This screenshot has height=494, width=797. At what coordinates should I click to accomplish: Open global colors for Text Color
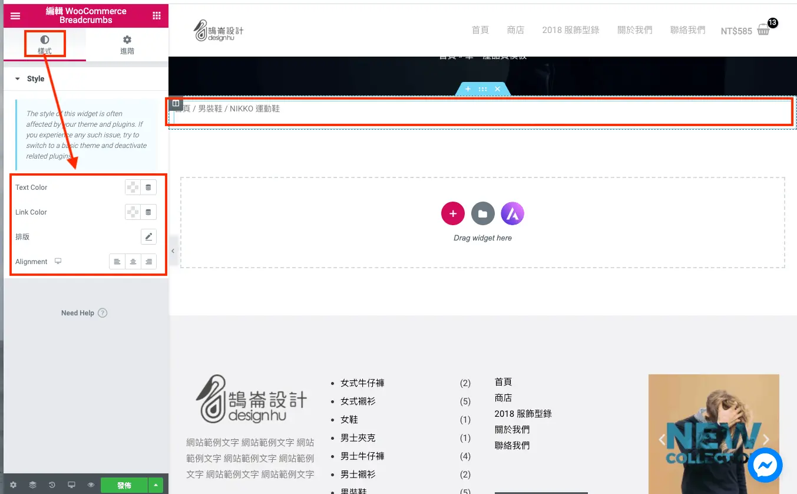148,187
